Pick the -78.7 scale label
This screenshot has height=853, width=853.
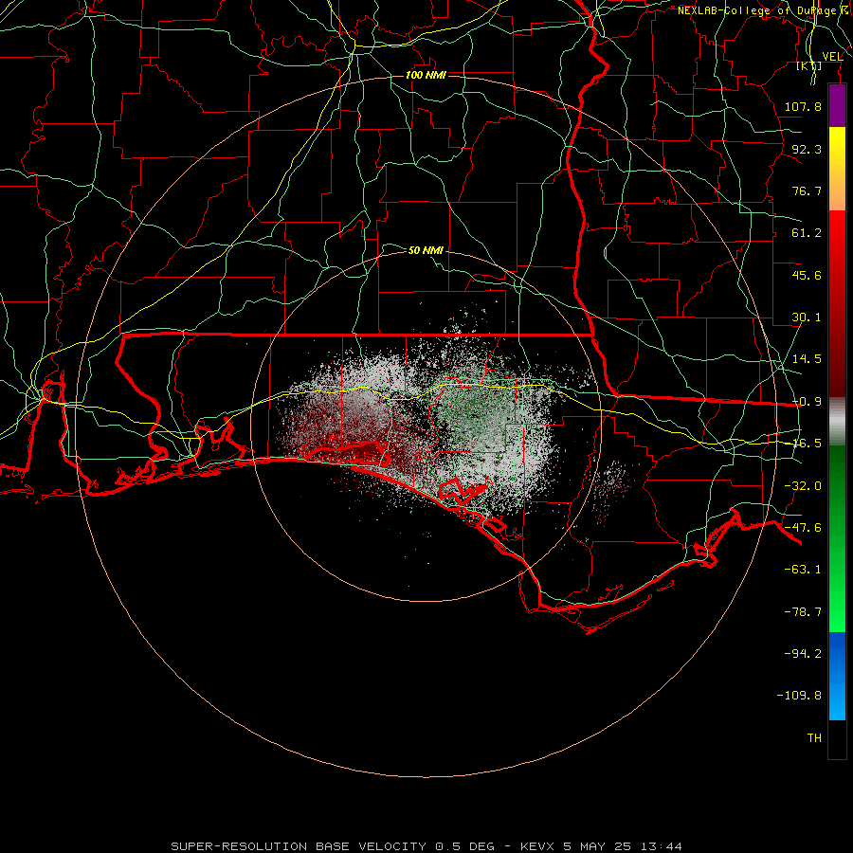(803, 612)
